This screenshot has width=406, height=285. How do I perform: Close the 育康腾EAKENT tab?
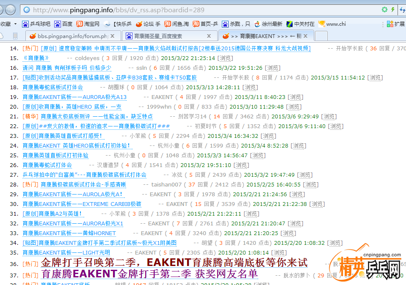(x=306, y=36)
